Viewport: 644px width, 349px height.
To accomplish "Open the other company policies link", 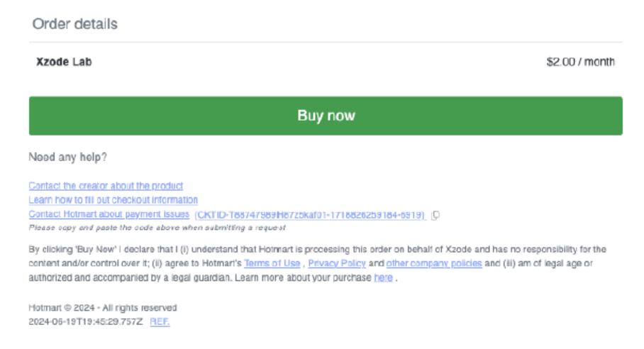I will [x=434, y=263].
